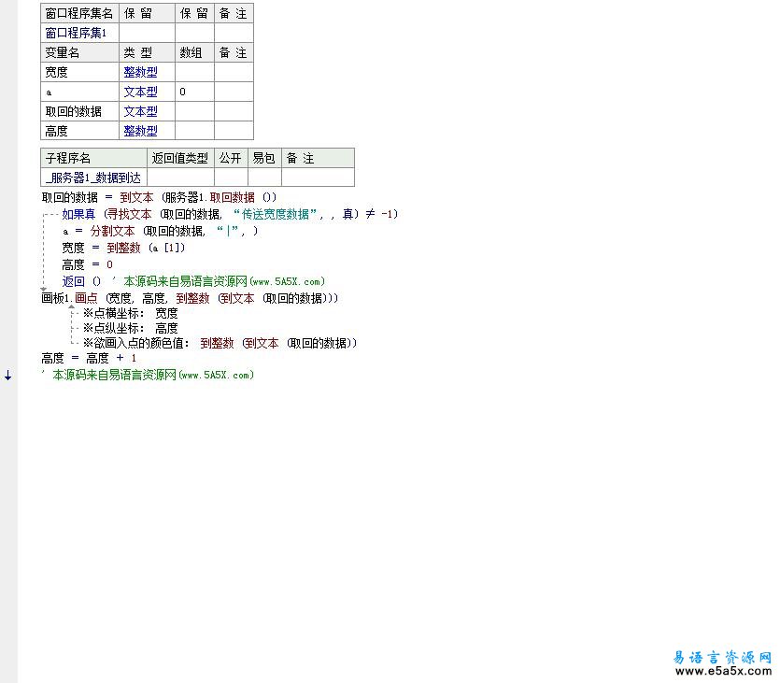Click the line 宽度 = 到整数 (a [1])
This screenshot has height=683, width=780.
tap(123, 248)
